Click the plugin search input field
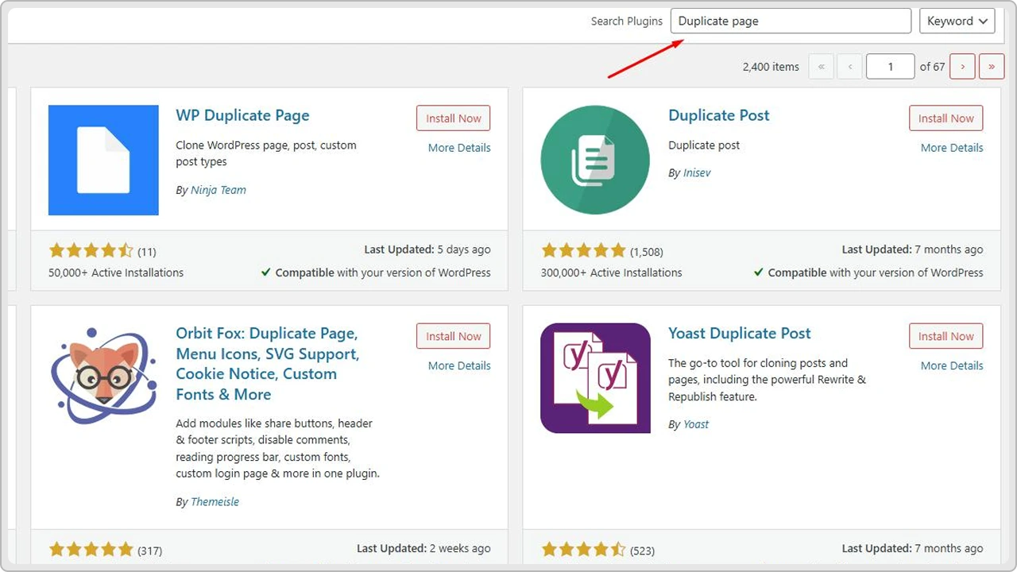The image size is (1017, 572). tap(791, 21)
